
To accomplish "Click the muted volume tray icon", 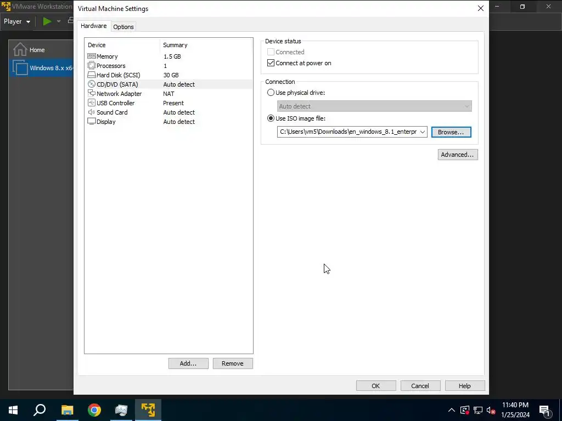I will [x=491, y=410].
